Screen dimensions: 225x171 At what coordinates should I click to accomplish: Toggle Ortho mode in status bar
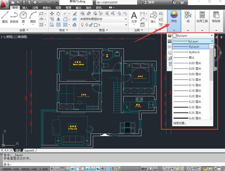point(67,169)
